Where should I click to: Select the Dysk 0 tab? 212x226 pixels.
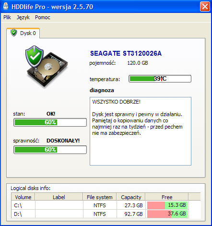click(24, 33)
